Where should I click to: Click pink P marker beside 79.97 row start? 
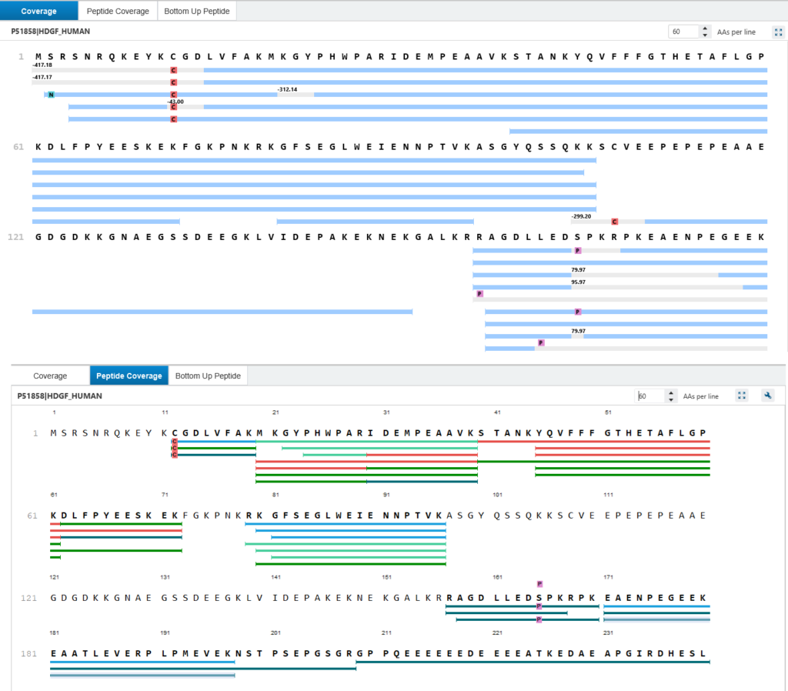[479, 293]
